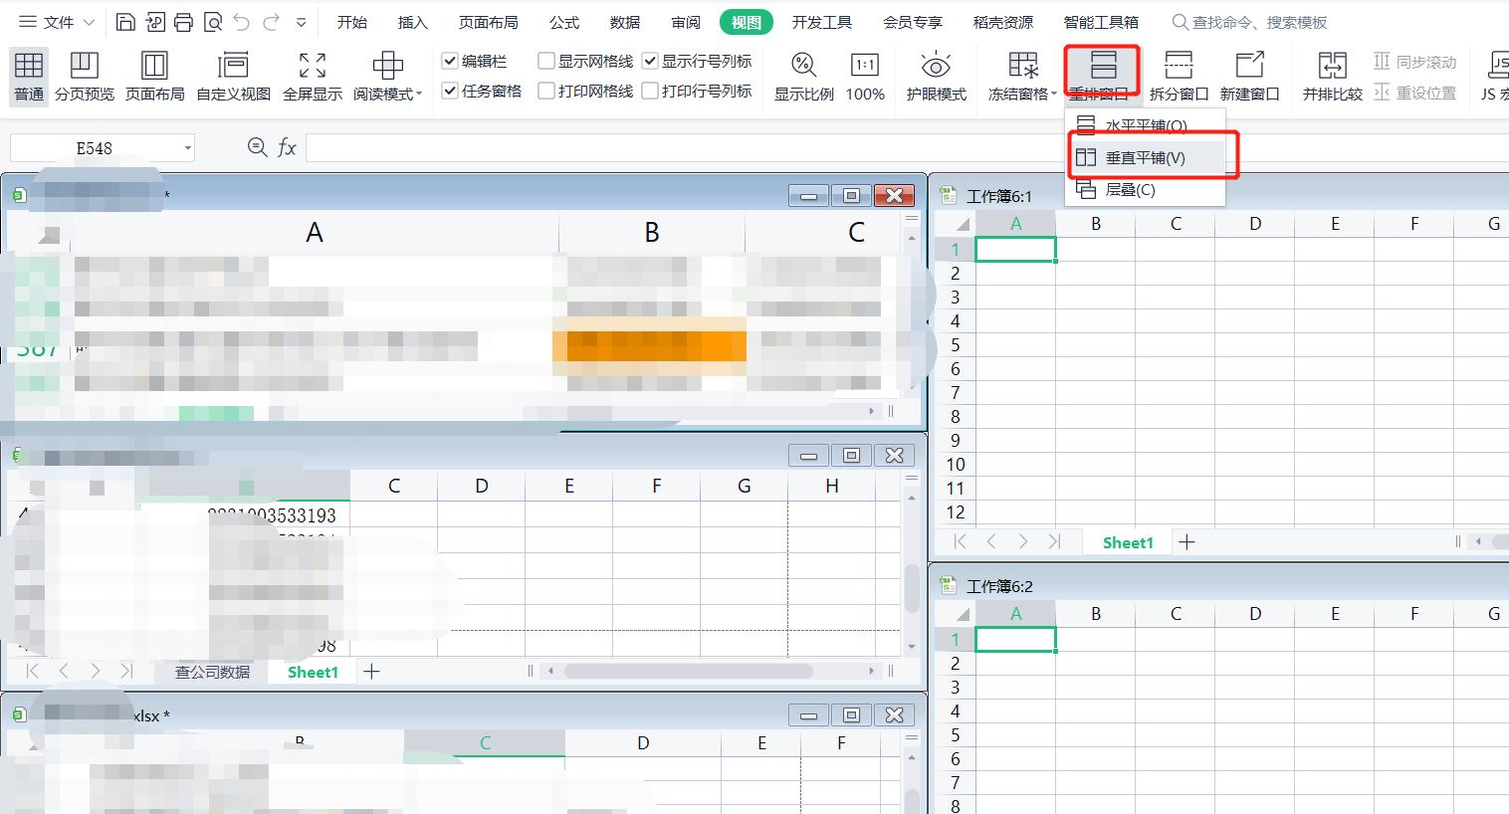Activate 全屏显示 full screen mode
The width and height of the screenshot is (1509, 814).
tap(311, 75)
